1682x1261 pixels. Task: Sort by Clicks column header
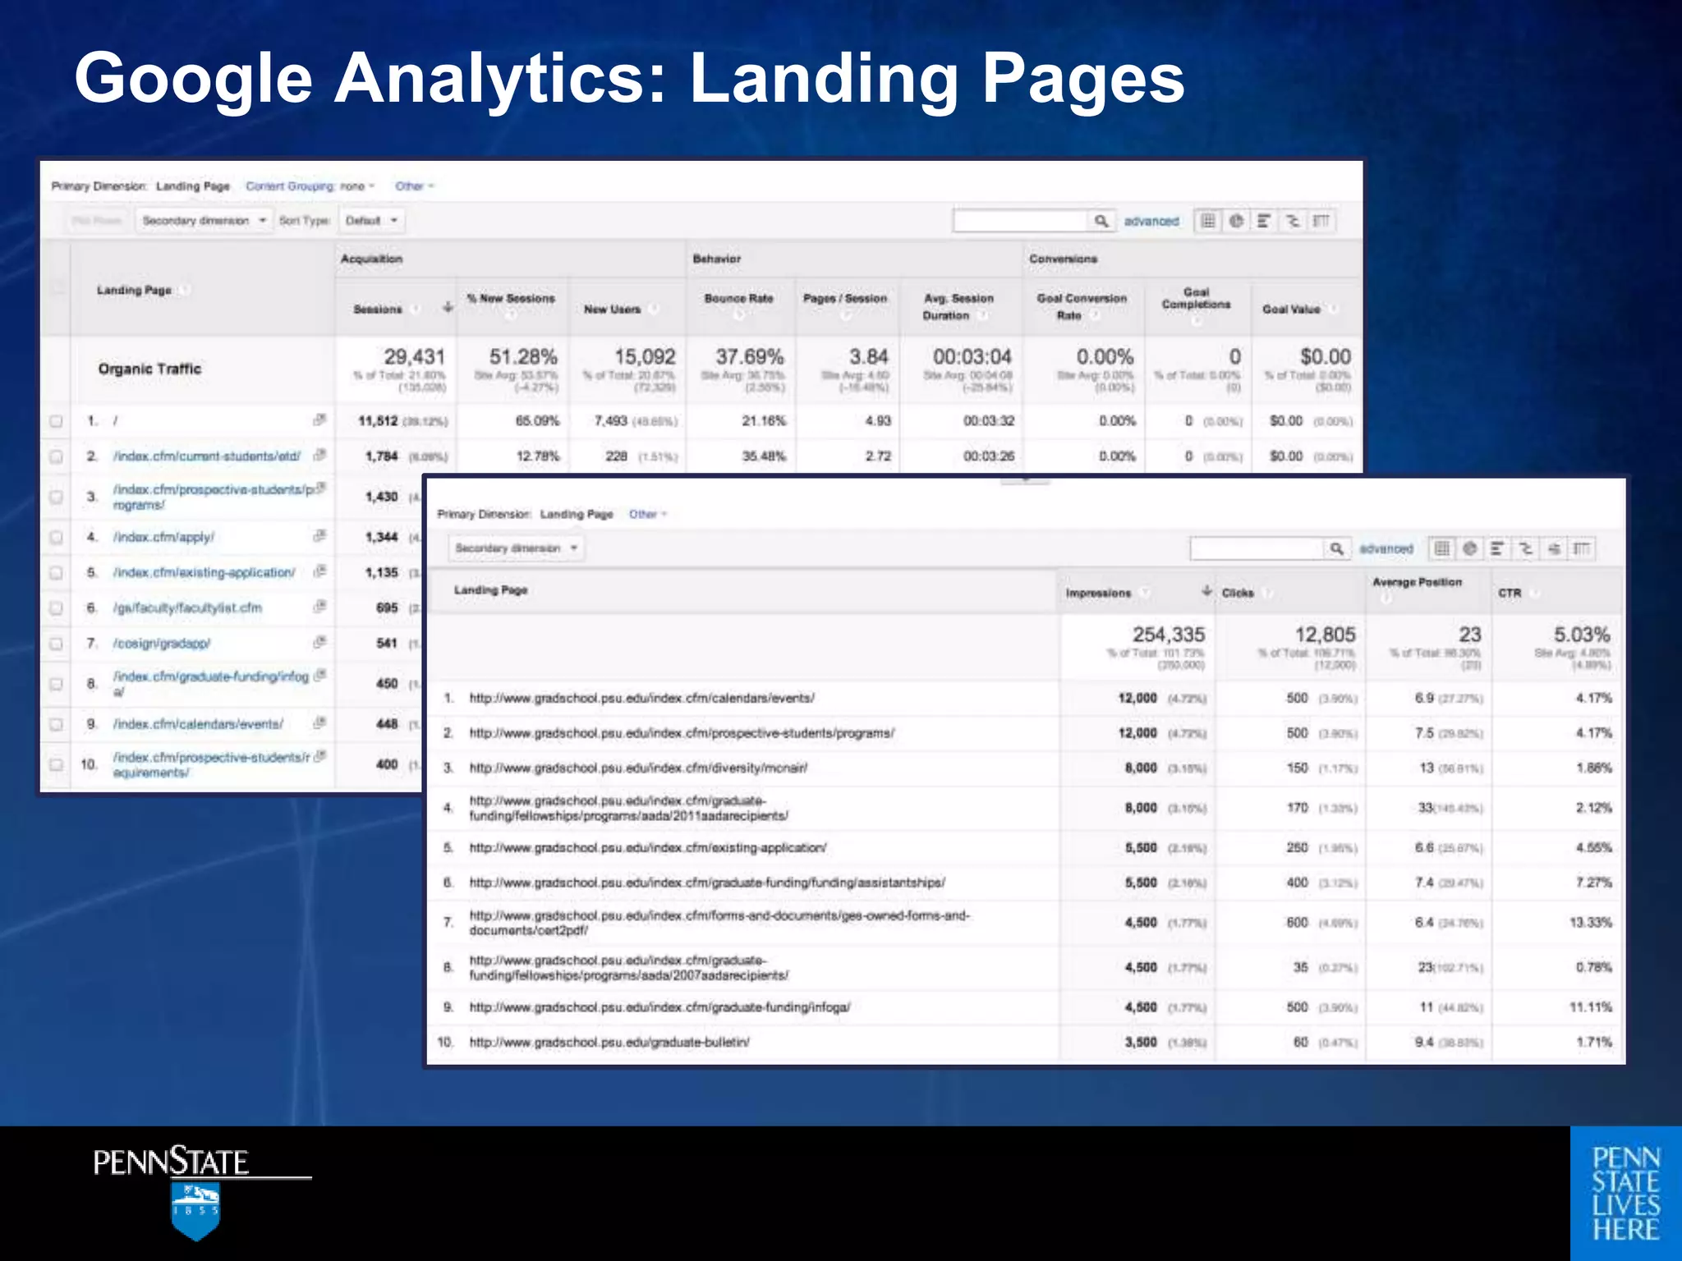click(1238, 593)
